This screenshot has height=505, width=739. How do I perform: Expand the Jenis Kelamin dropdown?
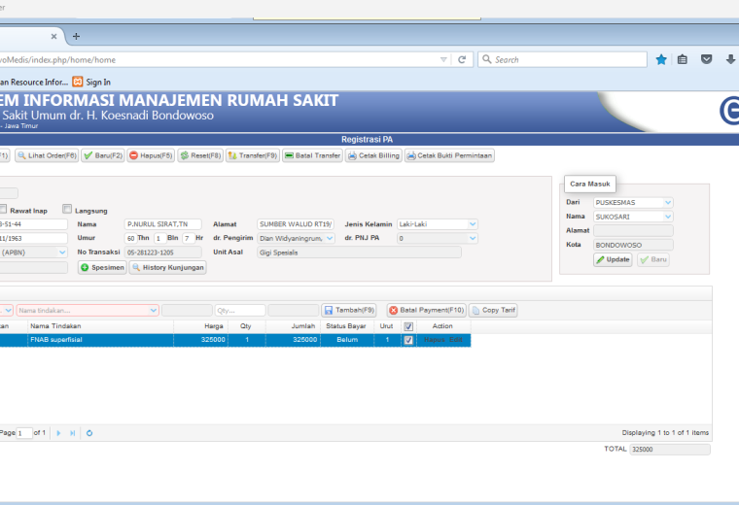(473, 224)
